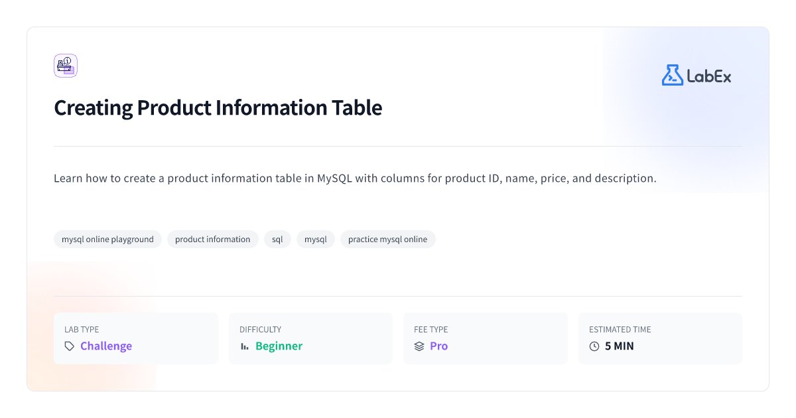Click the layers icon beside Pro
This screenshot has height=418, width=796.
419,346
